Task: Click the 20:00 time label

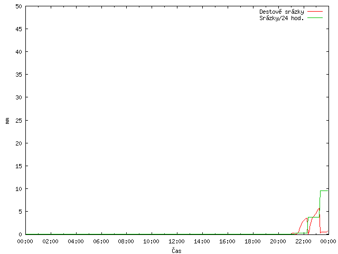Action: point(278,241)
